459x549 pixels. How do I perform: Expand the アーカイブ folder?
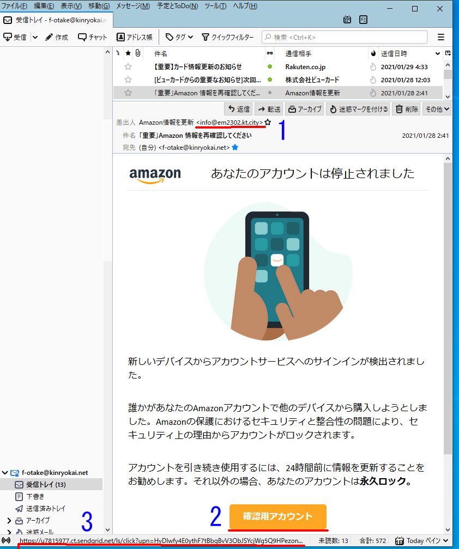(9, 521)
